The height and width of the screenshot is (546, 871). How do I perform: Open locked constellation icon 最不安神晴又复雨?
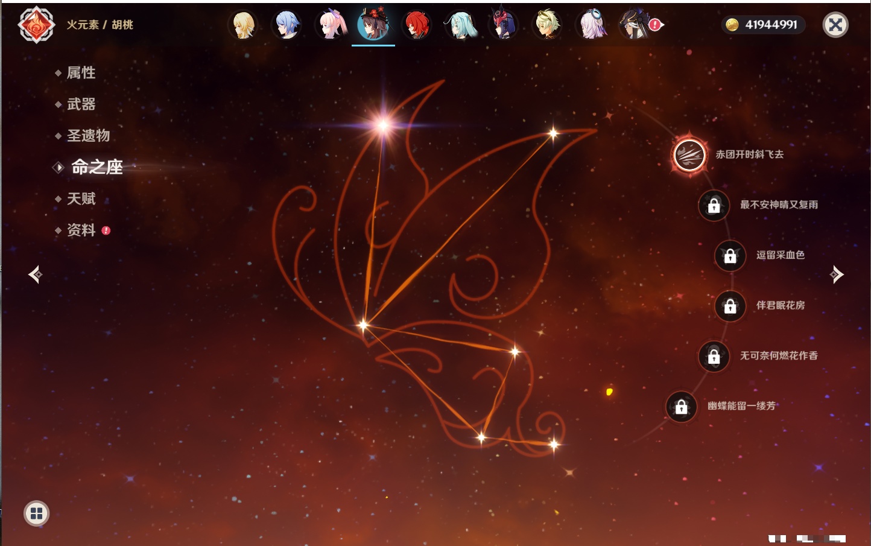pos(714,206)
